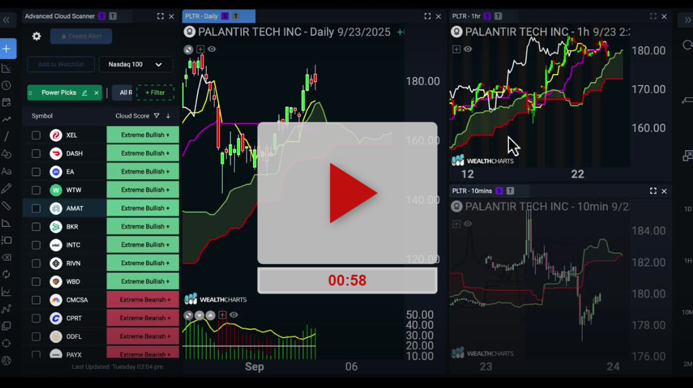Click the + Filter button

click(155, 93)
